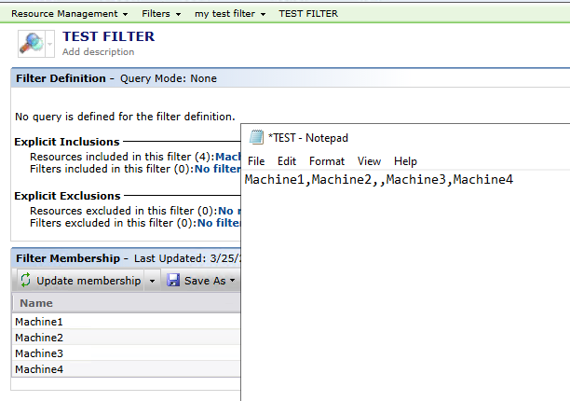The height and width of the screenshot is (401, 570).
Task: Click the TEST FILTER page title
Action: point(108,36)
